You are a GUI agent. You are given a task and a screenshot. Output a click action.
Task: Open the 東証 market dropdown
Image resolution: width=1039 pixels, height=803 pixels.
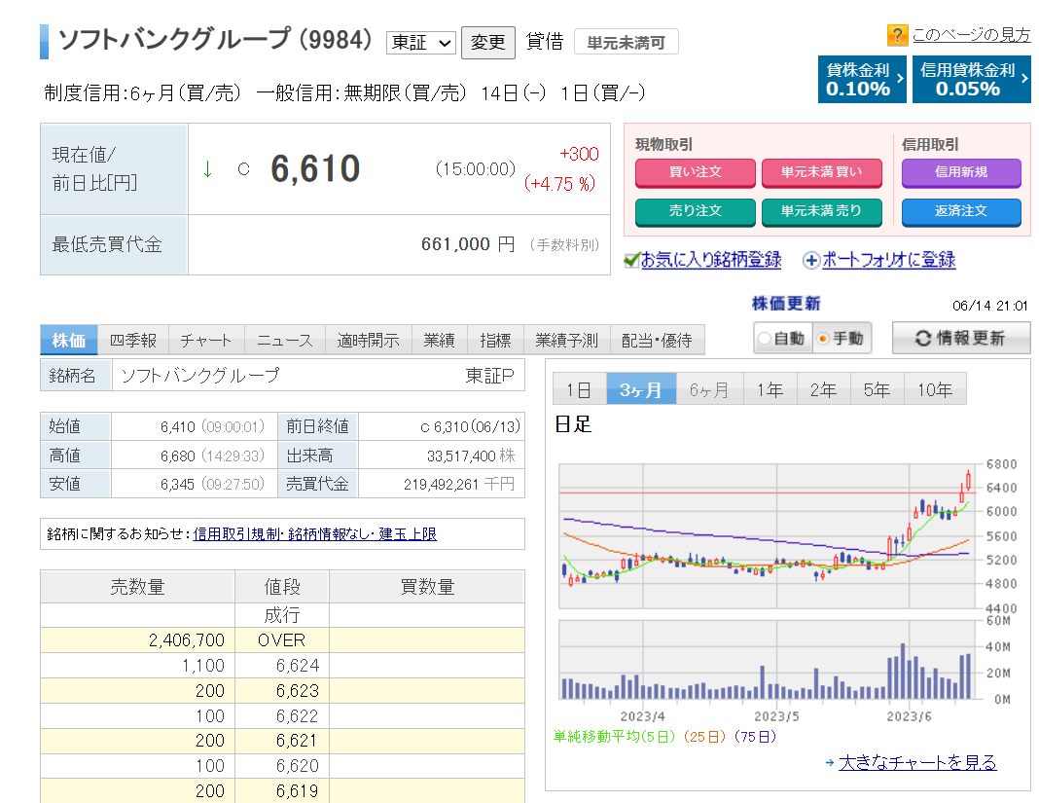(x=421, y=43)
